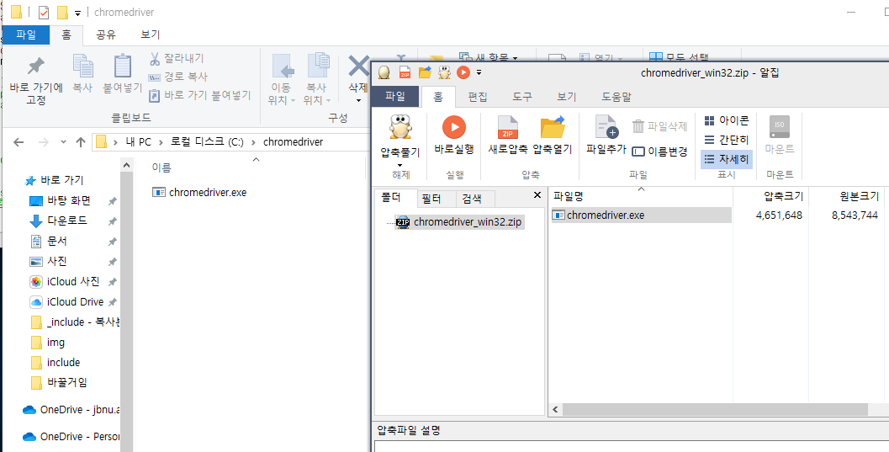Click 경로 복사 in Explorer ribbon

[x=177, y=77]
